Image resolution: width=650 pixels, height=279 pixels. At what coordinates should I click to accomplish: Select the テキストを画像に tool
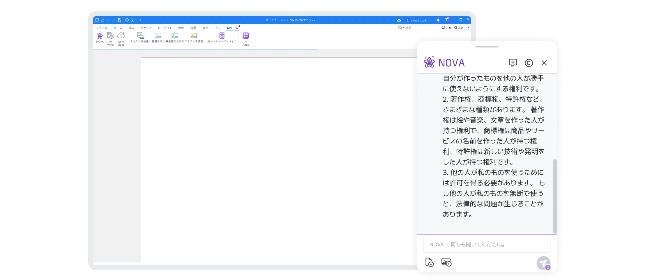(x=141, y=37)
